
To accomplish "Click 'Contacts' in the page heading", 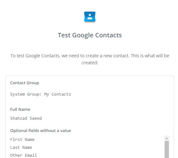I will point(109,35).
